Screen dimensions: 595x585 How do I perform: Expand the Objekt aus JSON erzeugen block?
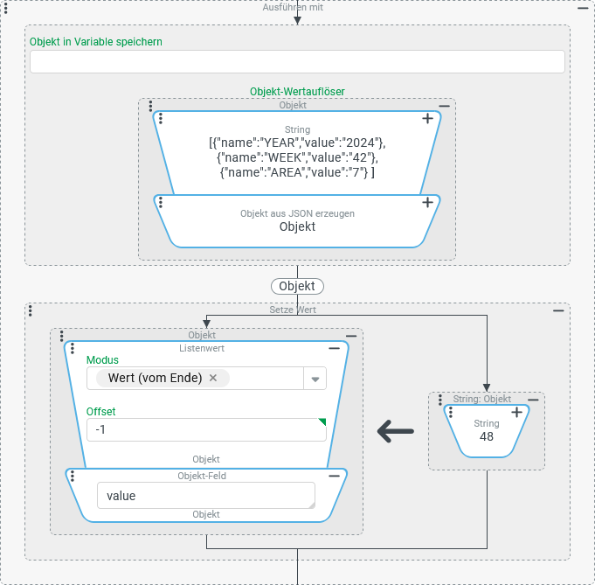tap(427, 203)
